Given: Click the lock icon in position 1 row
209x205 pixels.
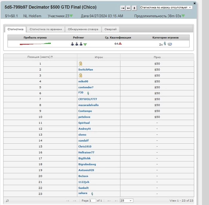Looking at the screenshot, I should [80, 63].
